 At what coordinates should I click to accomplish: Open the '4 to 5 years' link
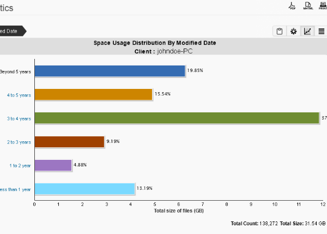(19, 95)
